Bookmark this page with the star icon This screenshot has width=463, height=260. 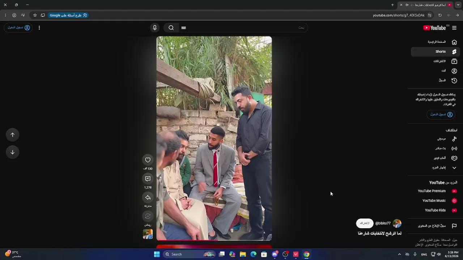35,15
